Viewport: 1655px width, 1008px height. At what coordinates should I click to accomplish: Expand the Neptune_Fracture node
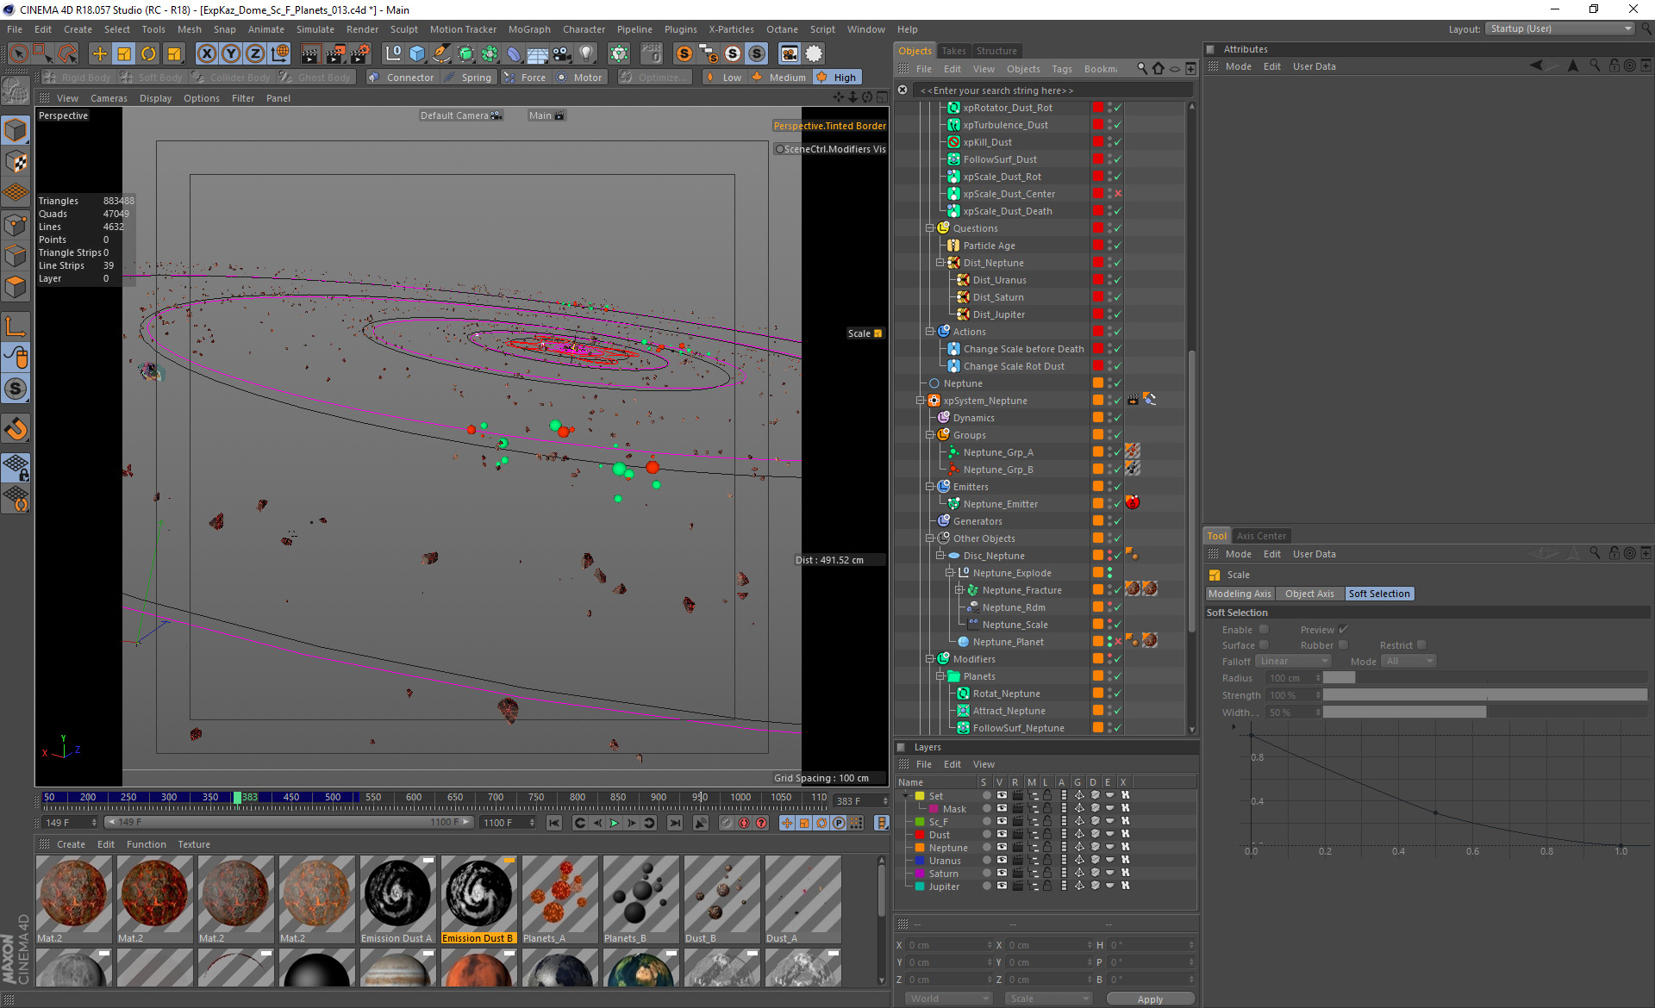(959, 590)
